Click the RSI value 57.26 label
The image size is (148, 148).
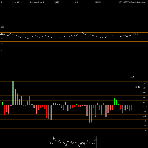point(136,34)
